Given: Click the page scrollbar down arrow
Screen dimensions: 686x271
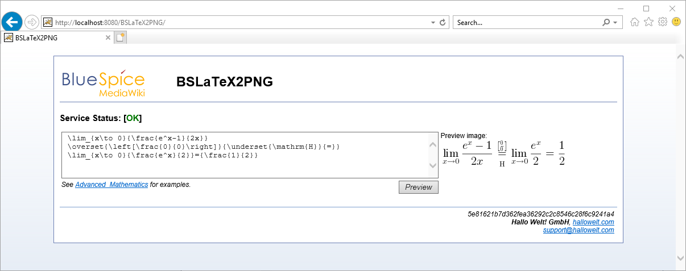Looking at the screenshot, I should point(680,258).
